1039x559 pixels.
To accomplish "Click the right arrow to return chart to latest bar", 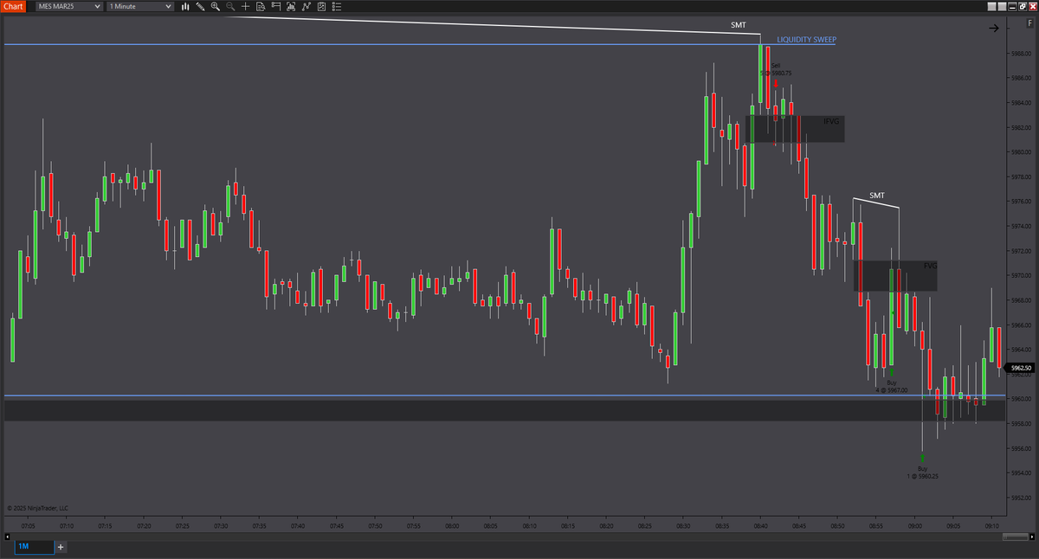I will click(993, 29).
